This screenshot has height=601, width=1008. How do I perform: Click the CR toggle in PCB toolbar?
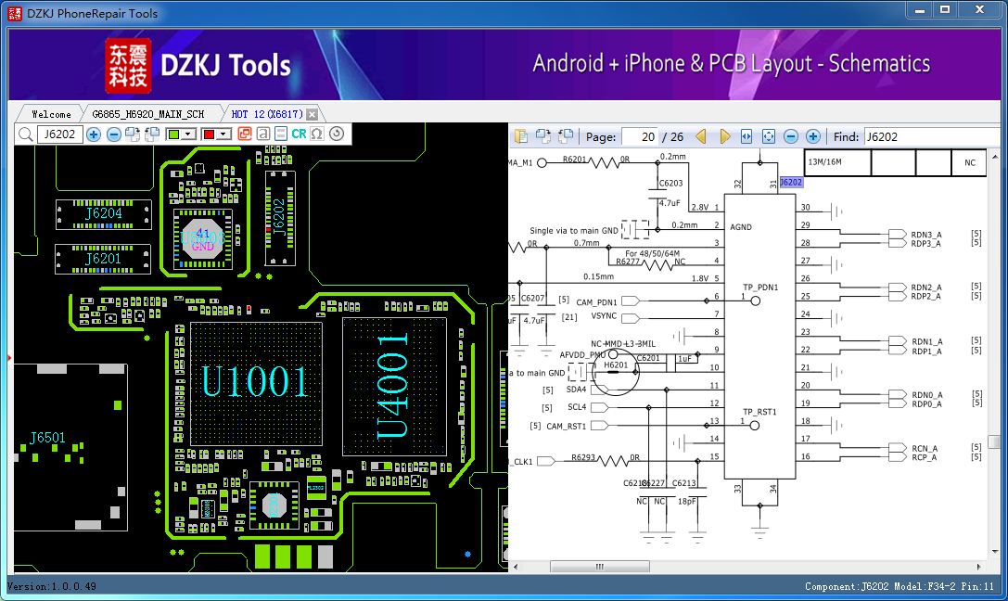299,134
